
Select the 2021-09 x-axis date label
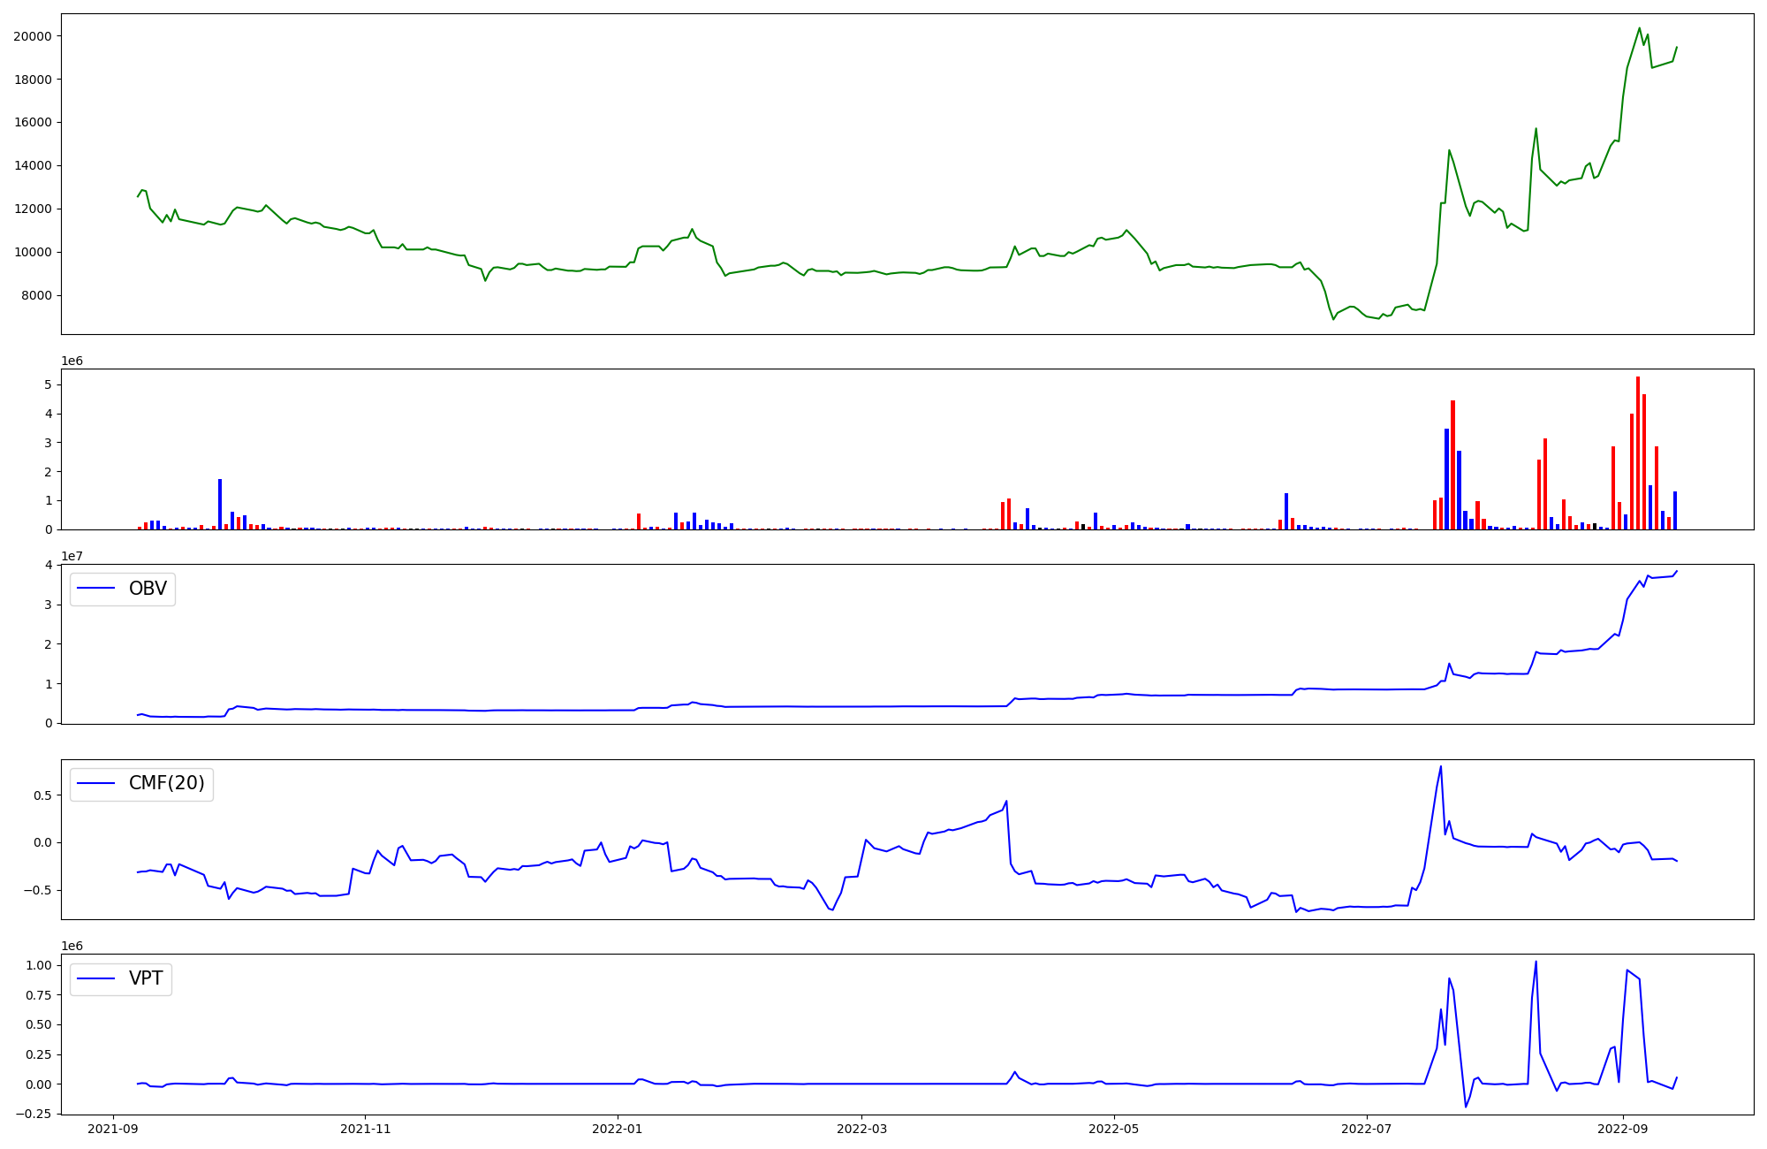click(x=112, y=1129)
